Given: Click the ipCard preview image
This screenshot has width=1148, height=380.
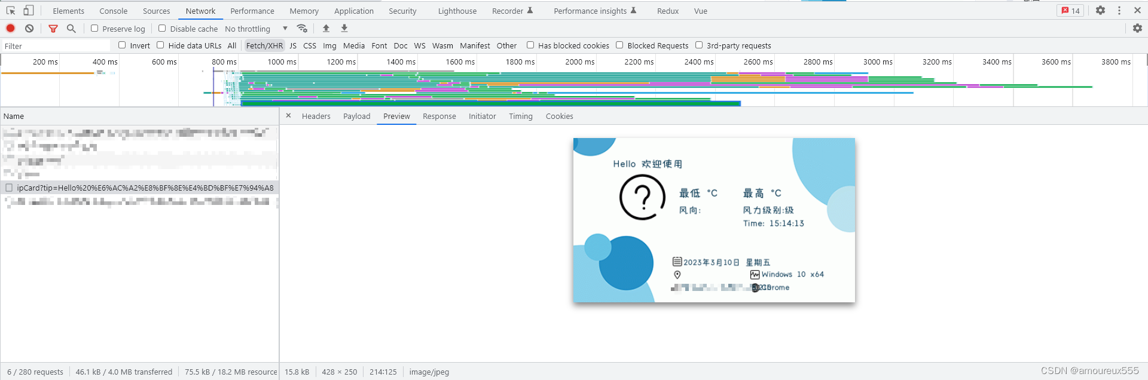Looking at the screenshot, I should click(714, 220).
